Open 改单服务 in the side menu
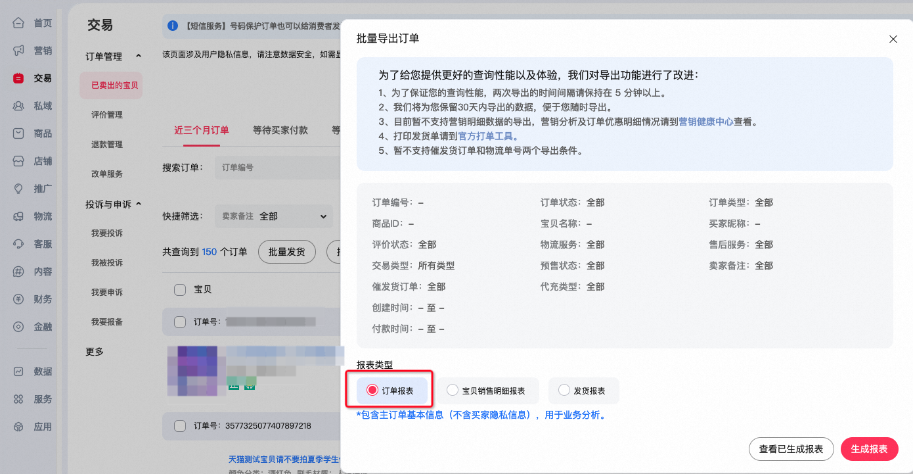Viewport: 913px width, 474px height. (x=107, y=174)
